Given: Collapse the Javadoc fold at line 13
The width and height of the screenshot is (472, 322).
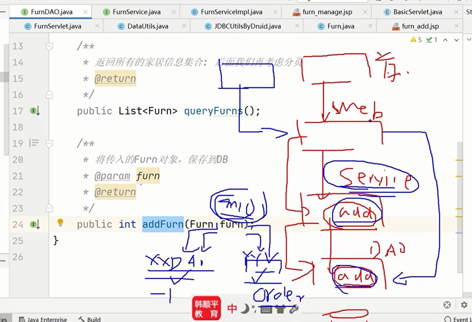Looking at the screenshot, I should pyautogui.click(x=49, y=46).
